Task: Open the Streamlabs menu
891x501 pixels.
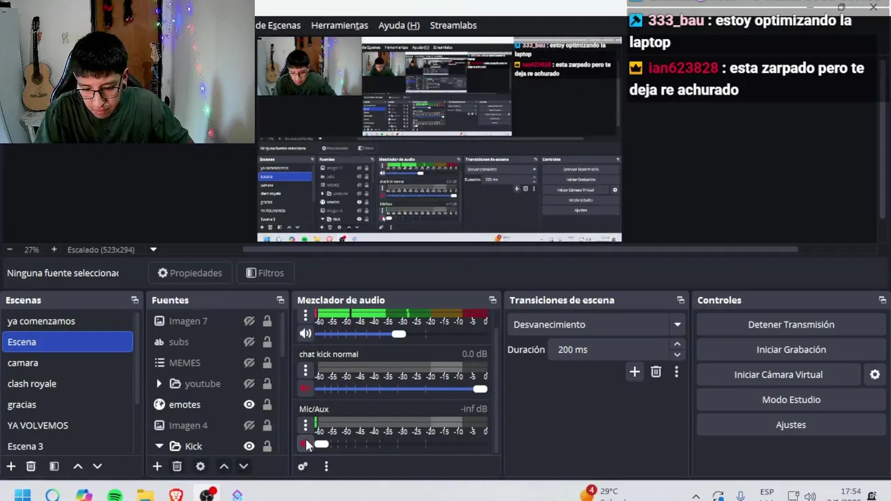Action: [x=453, y=25]
